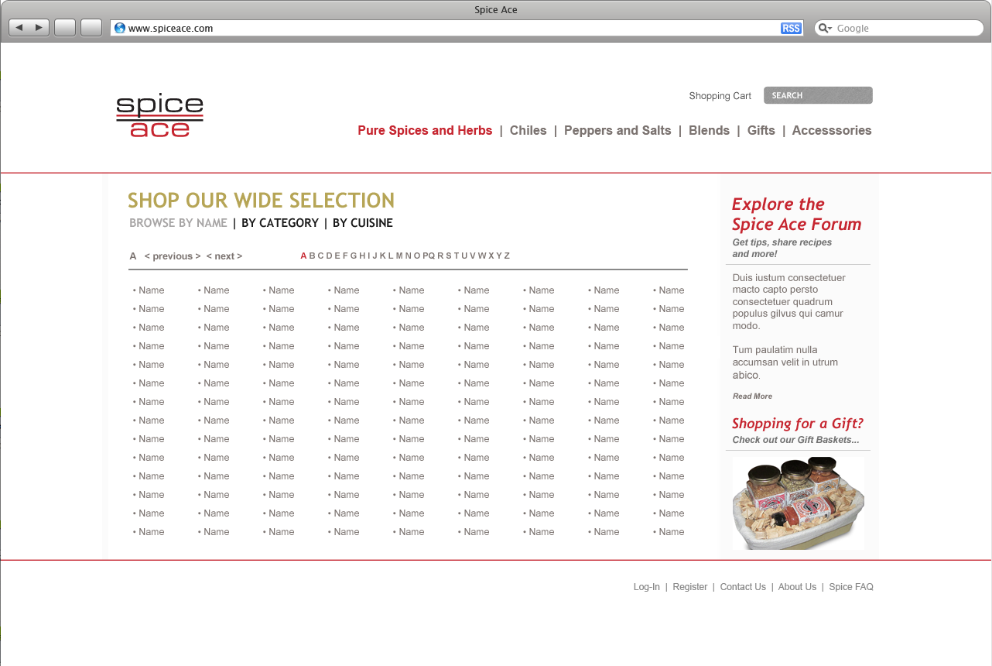
Task: Open the Explore the Spice Ace Forum heading
Action: pos(796,215)
